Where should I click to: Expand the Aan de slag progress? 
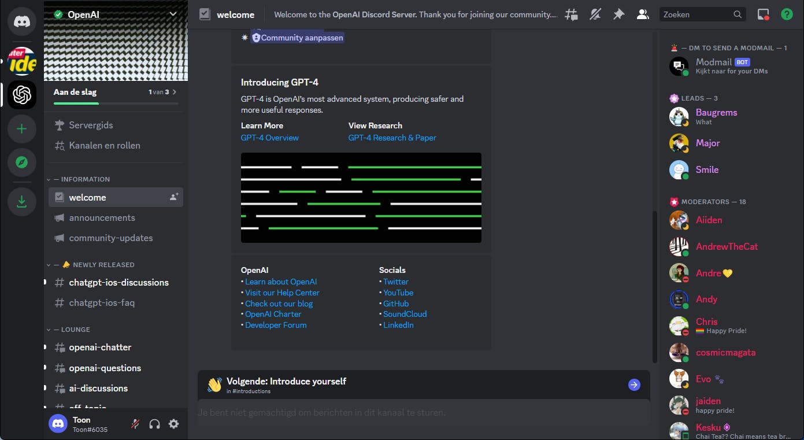coord(175,92)
